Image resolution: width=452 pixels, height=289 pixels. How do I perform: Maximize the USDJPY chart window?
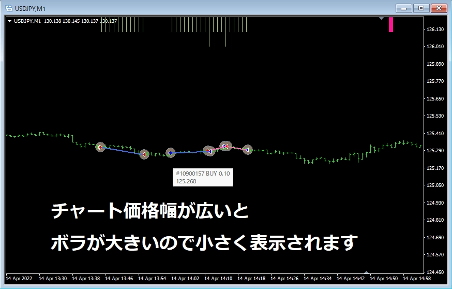(x=421, y=8)
